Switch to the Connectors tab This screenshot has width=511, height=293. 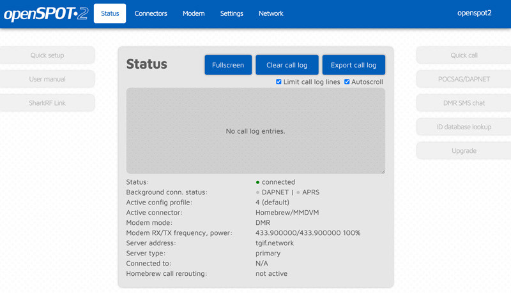pyautogui.click(x=151, y=13)
